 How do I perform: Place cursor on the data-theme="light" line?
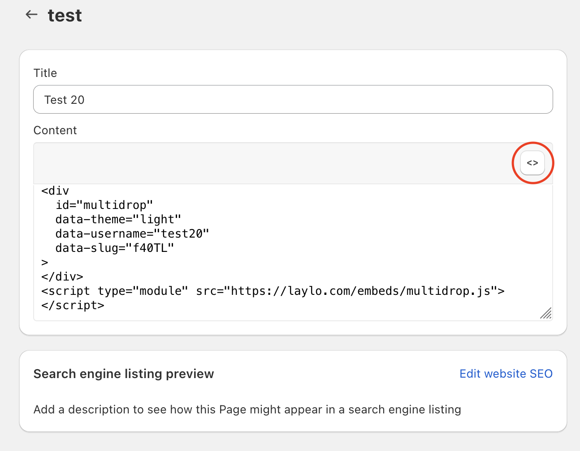[118, 220]
